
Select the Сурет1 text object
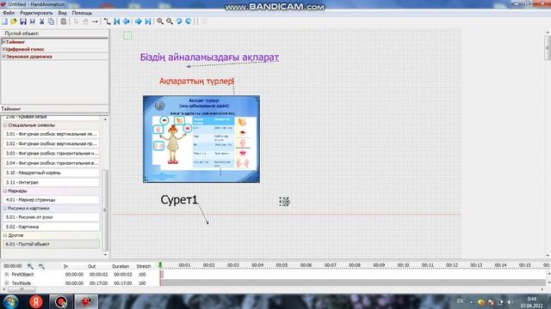pyautogui.click(x=179, y=200)
